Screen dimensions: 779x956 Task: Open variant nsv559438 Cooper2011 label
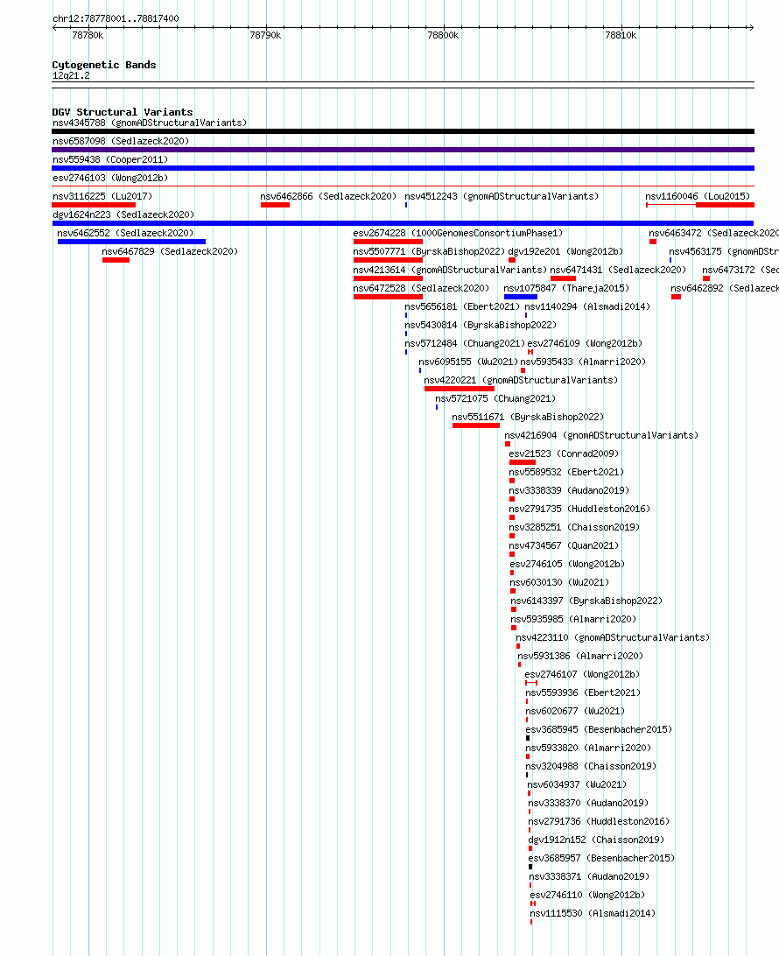(x=110, y=159)
